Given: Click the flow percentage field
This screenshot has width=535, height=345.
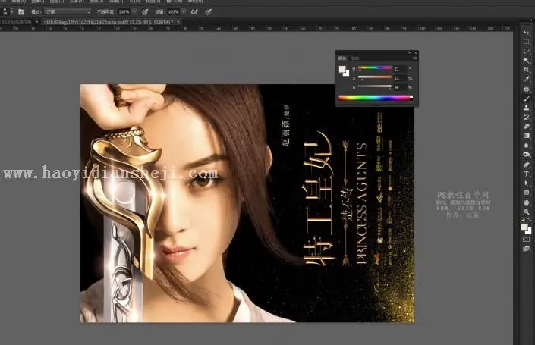Looking at the screenshot, I should [173, 12].
